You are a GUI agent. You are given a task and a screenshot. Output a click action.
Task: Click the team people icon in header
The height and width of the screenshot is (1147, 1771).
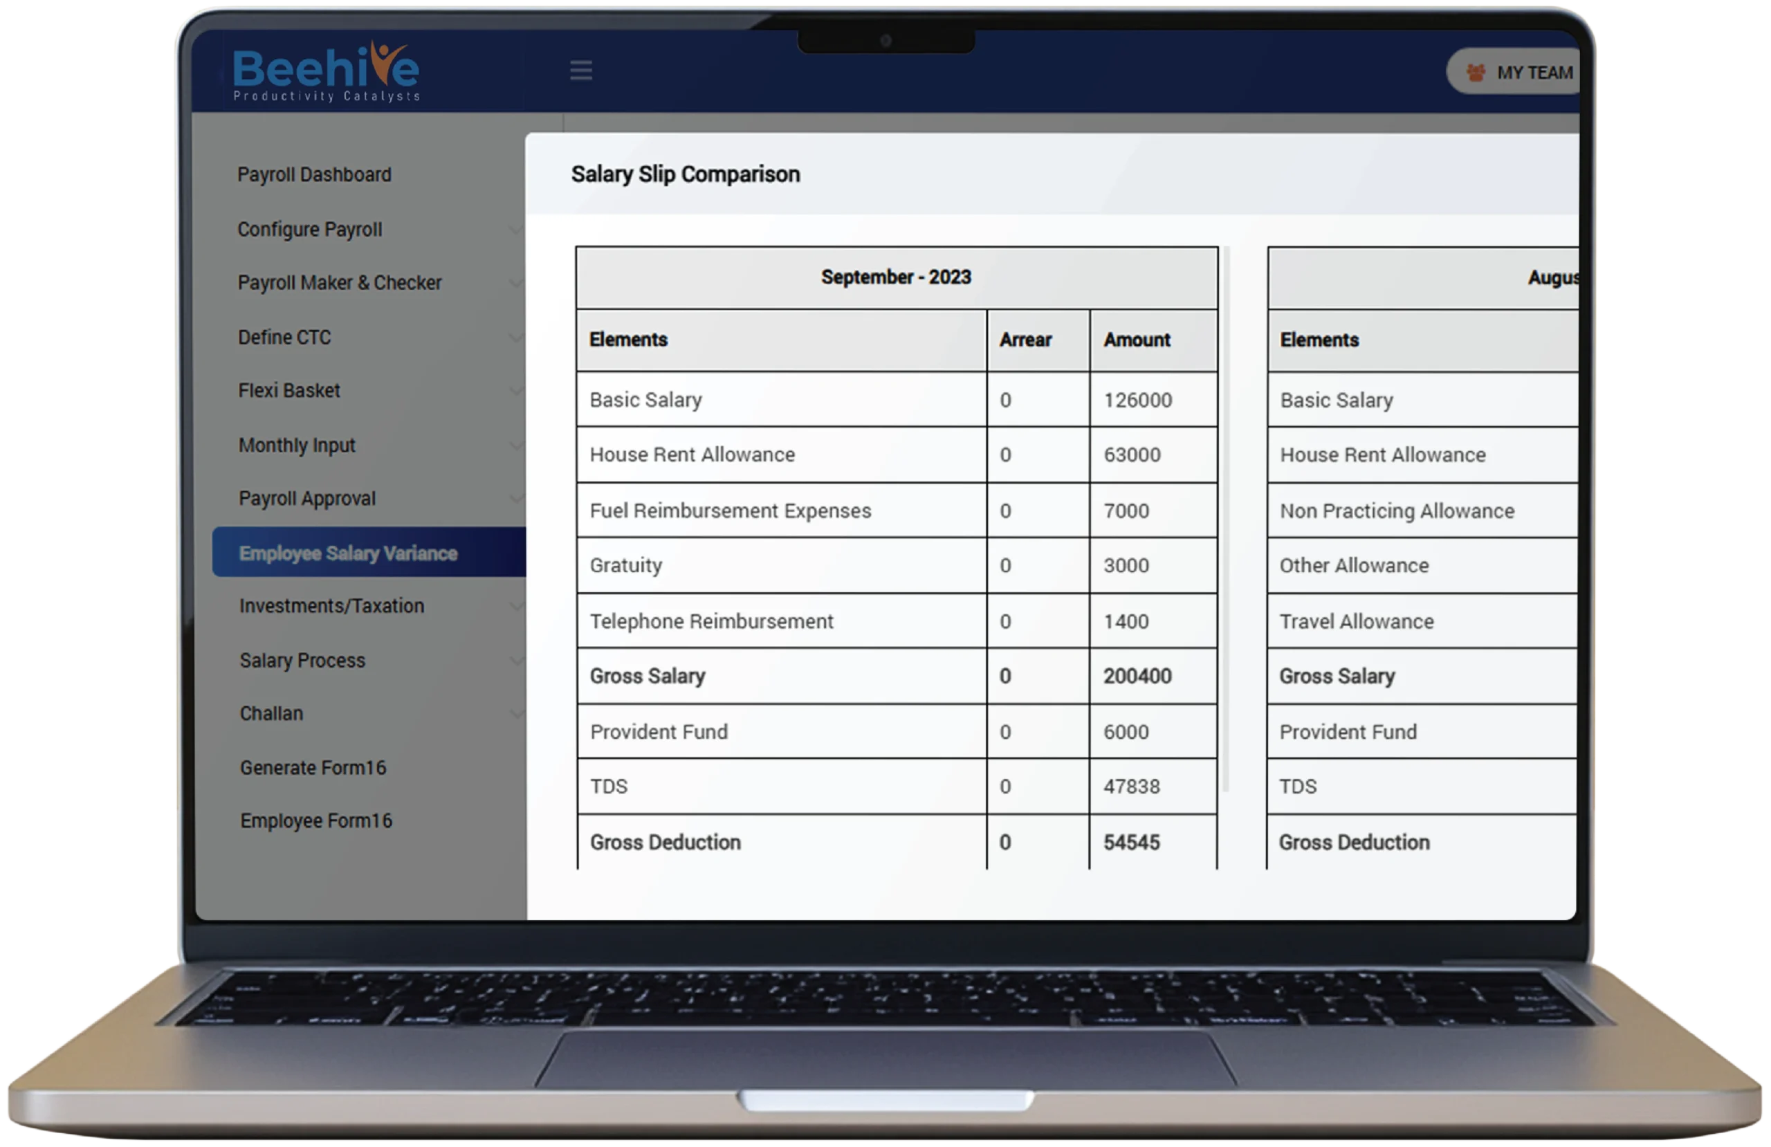coord(1476,72)
